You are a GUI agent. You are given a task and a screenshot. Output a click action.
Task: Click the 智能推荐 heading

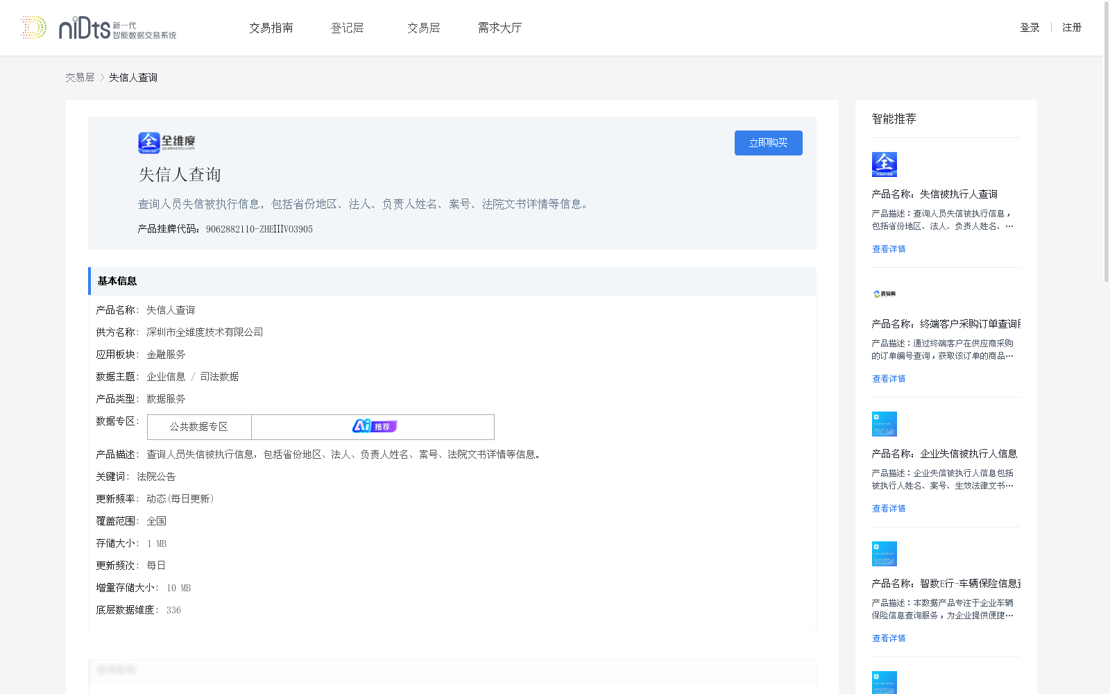(894, 119)
